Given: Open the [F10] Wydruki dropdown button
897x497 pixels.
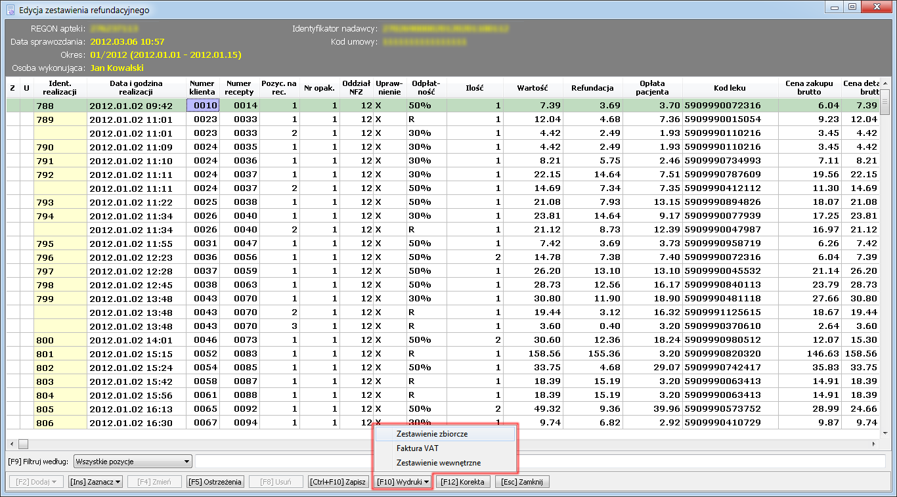Looking at the screenshot, I should (x=403, y=482).
